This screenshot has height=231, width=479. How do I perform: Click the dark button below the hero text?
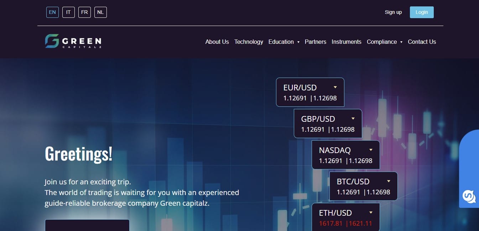point(87,225)
